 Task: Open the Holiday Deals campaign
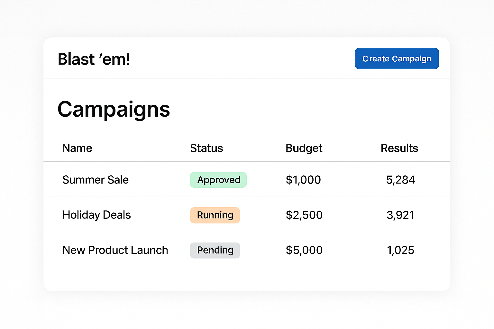click(96, 215)
